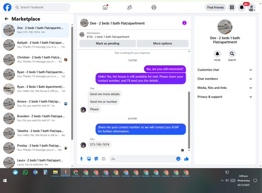This screenshot has width=262, height=193.
Task: Open conversation information purple icon
Action: (x=184, y=23)
